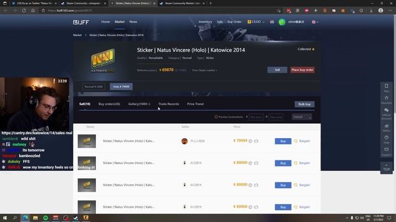Toggle the Preview Screenshots checkbox
The height and width of the screenshot is (222, 396).
(x=216, y=117)
